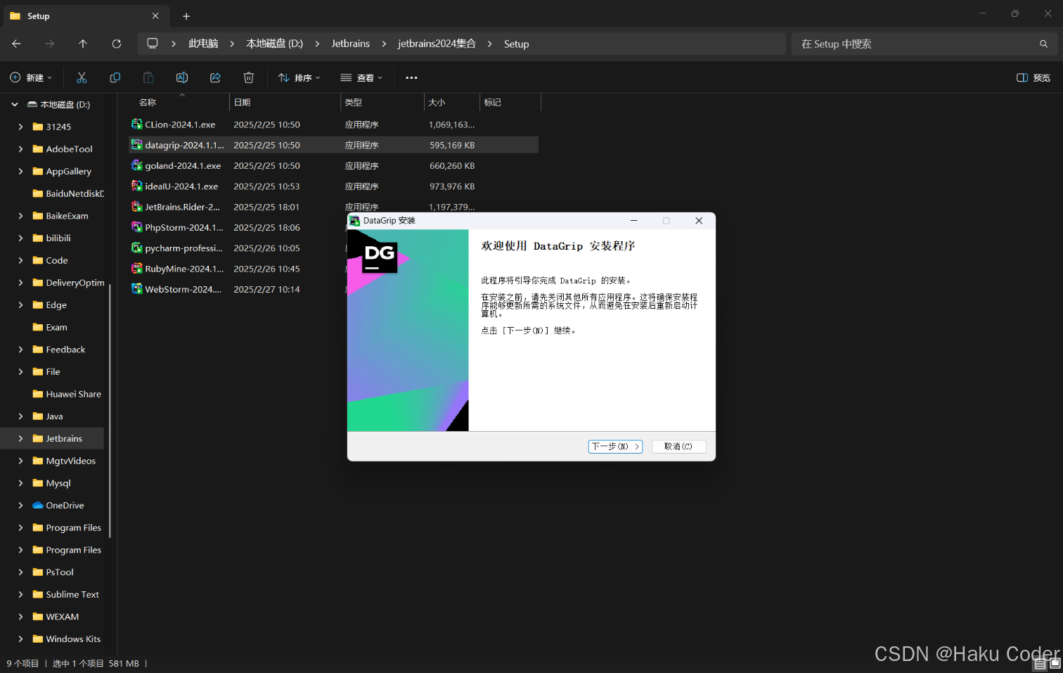
Task: Click the Delete trash can icon
Action: click(x=249, y=77)
